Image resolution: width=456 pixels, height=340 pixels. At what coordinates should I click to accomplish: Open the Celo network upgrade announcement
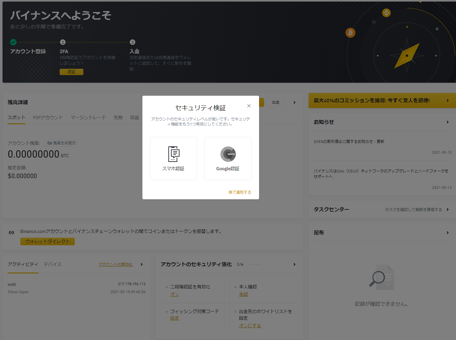click(x=381, y=174)
